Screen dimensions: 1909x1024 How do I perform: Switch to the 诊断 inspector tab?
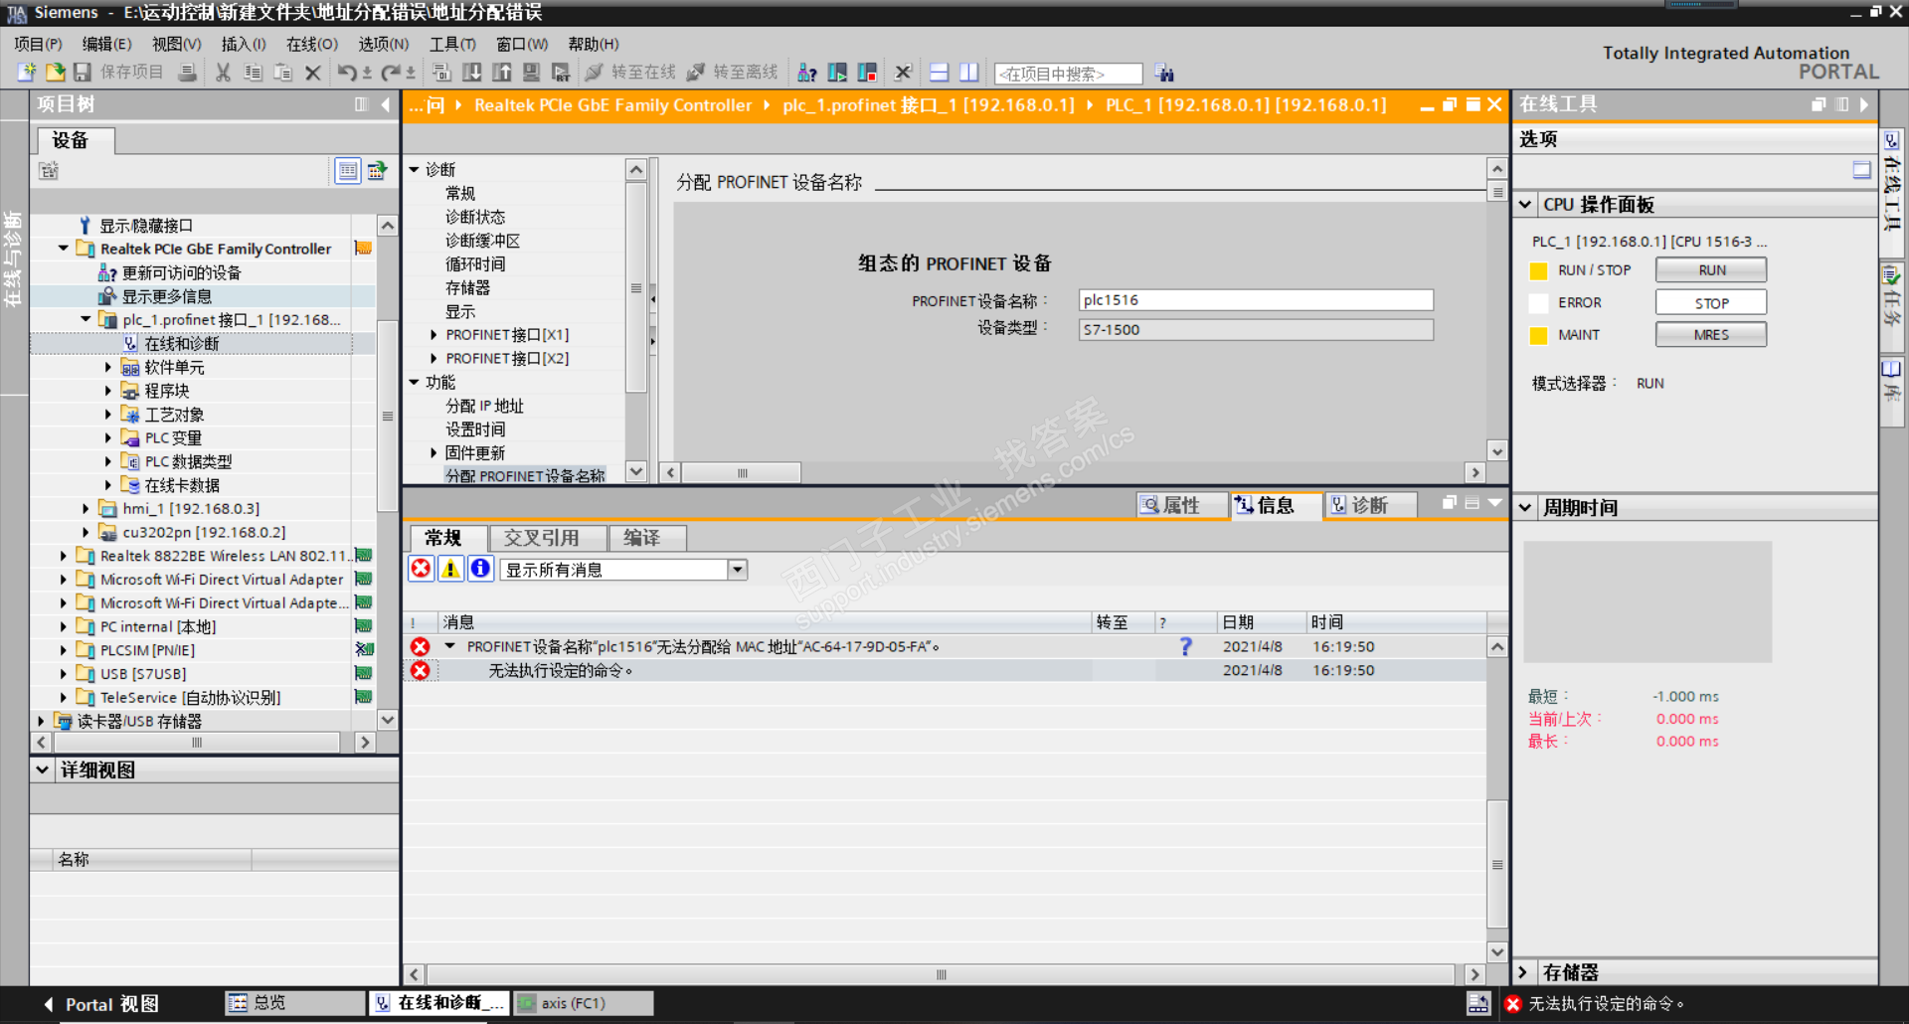pyautogui.click(x=1369, y=506)
